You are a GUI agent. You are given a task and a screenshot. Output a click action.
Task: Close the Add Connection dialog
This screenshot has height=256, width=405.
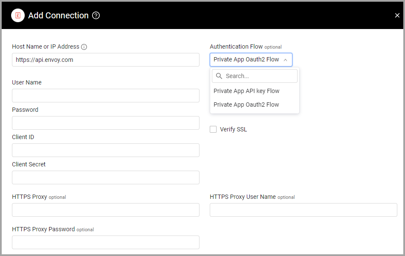point(397,15)
